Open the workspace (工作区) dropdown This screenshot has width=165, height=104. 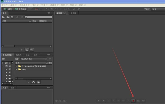(x=158, y=9)
